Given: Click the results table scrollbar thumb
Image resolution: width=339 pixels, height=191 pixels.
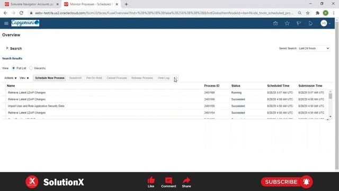Looking at the screenshot, I should pos(330,96).
